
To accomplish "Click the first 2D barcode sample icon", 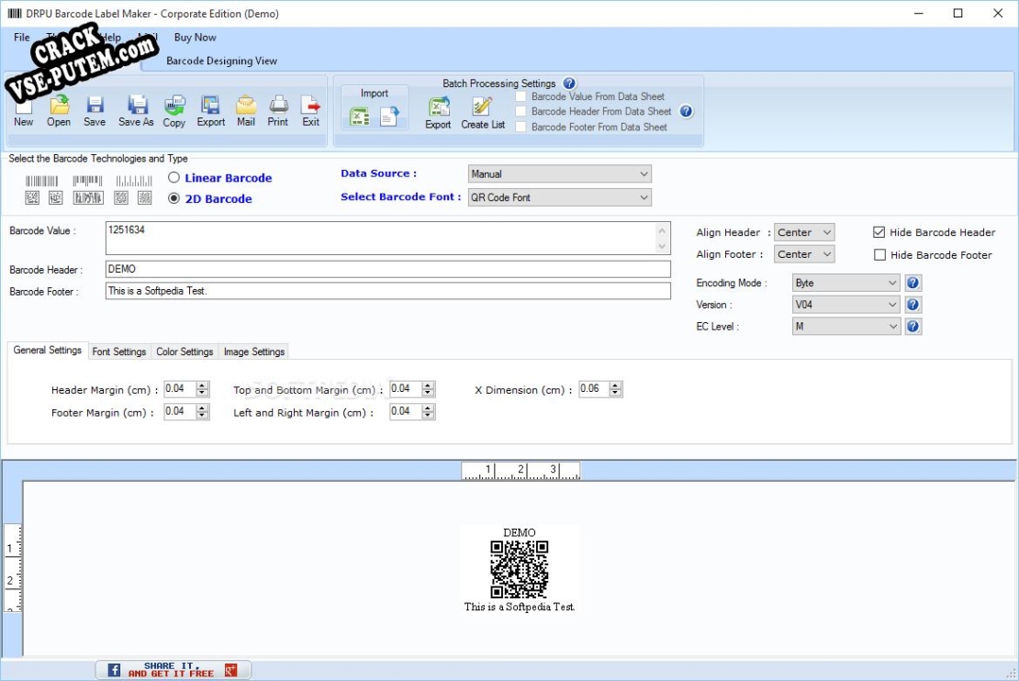I will coord(32,197).
